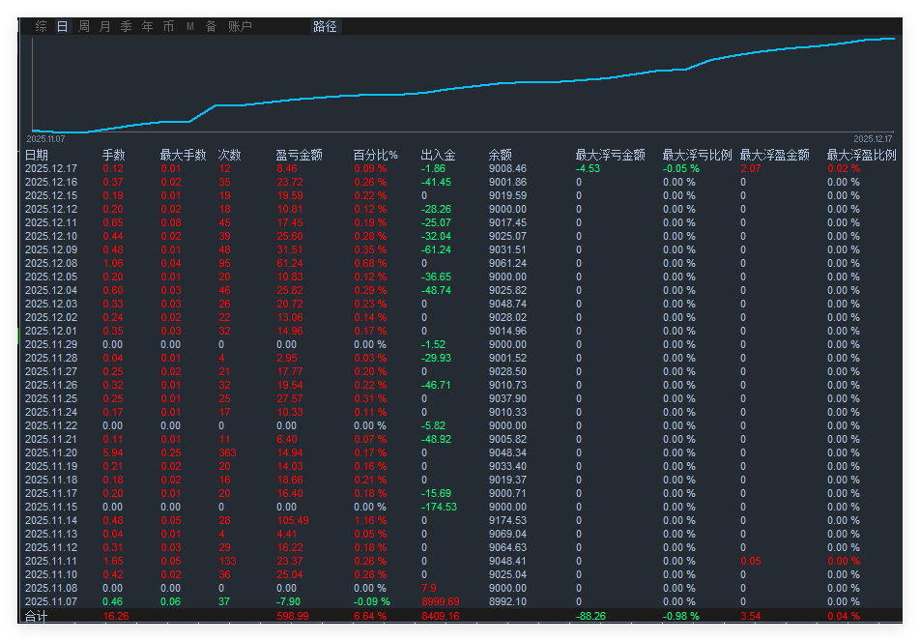Select the 2025.12.15 row date
The image size is (920, 641).
point(51,195)
